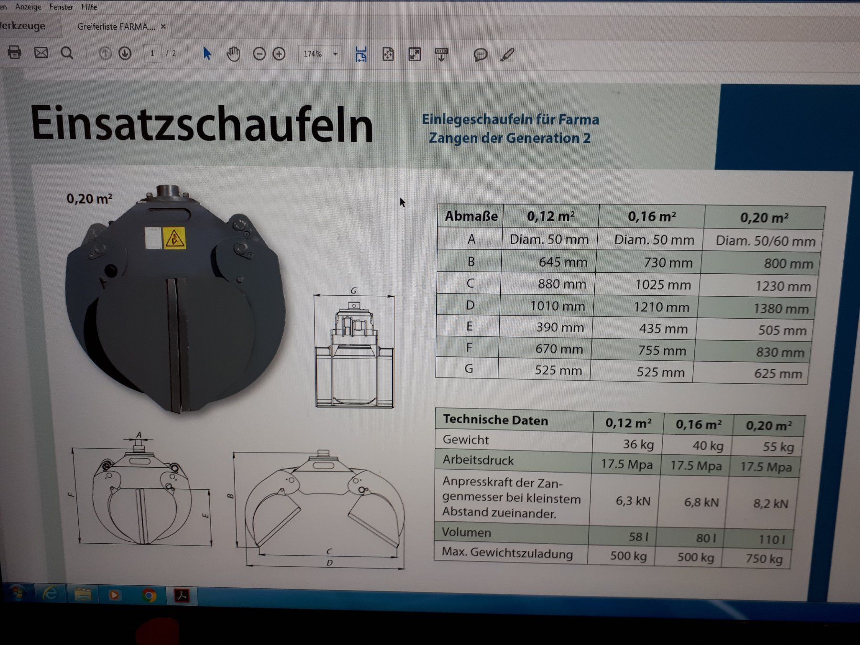Open the Hilfe menu
Viewport: 860px width, 645px height.
tap(89, 7)
